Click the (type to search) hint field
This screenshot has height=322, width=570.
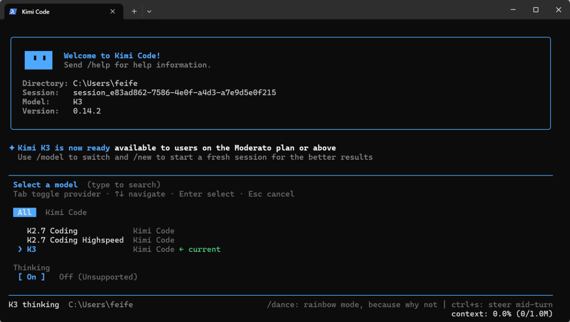tap(123, 185)
